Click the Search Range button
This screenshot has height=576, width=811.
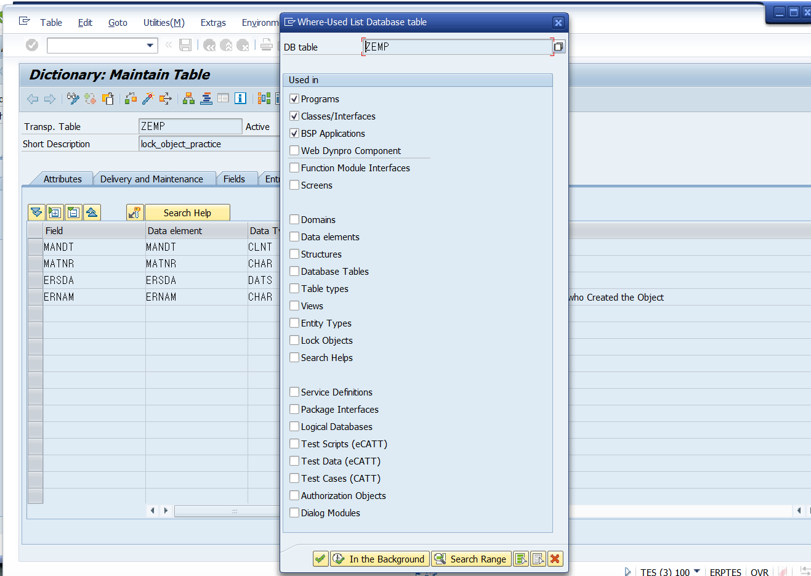point(471,559)
